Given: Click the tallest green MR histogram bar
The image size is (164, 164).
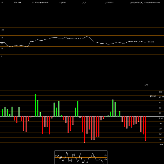Looking at the screenshot, I should pos(35,105).
